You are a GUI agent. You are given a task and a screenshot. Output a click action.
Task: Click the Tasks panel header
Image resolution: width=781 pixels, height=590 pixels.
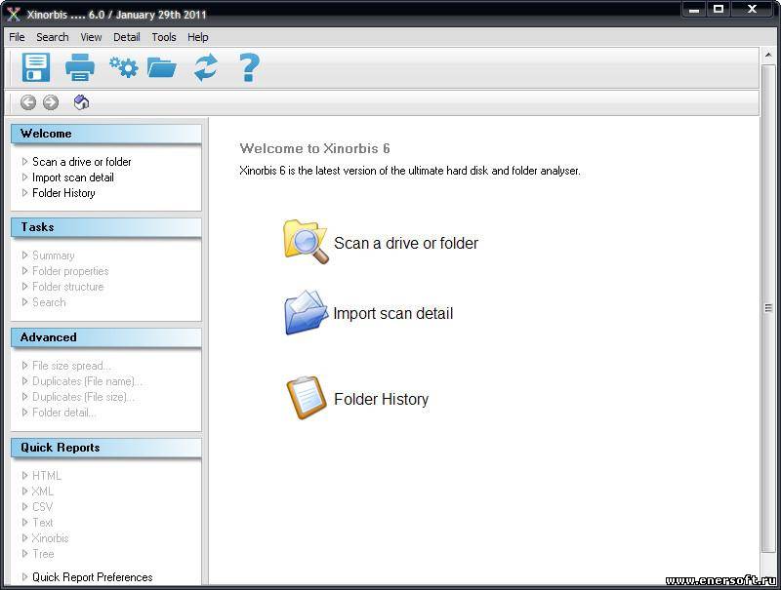tap(106, 227)
